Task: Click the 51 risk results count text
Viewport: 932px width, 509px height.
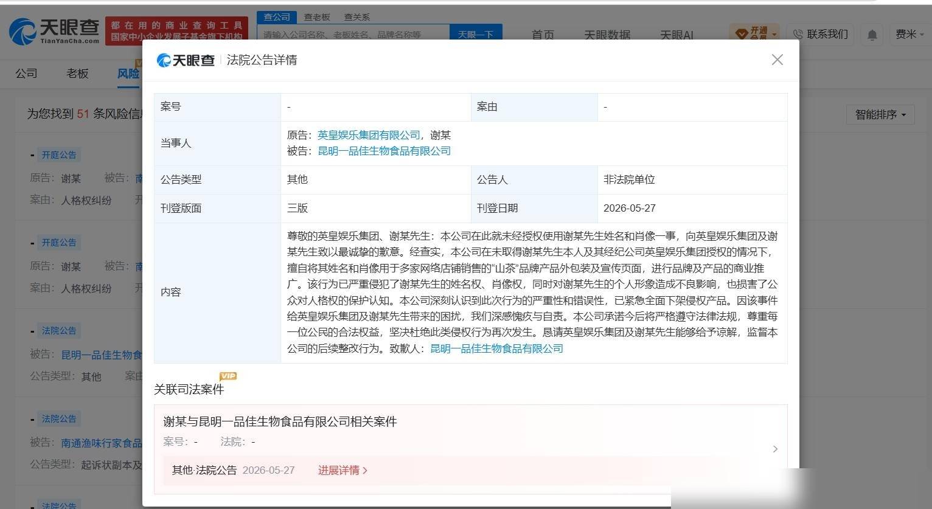Action: (83, 114)
